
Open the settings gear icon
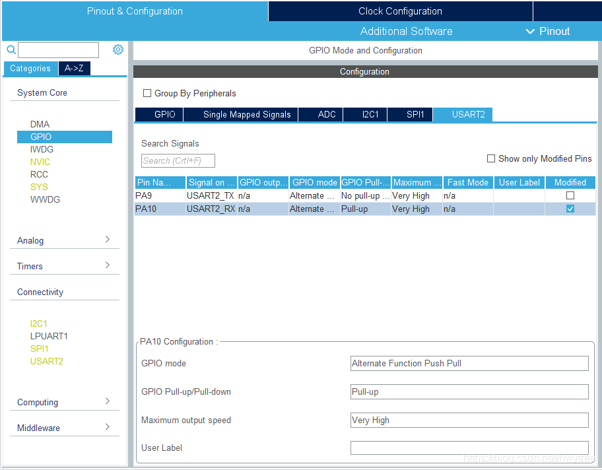click(118, 50)
